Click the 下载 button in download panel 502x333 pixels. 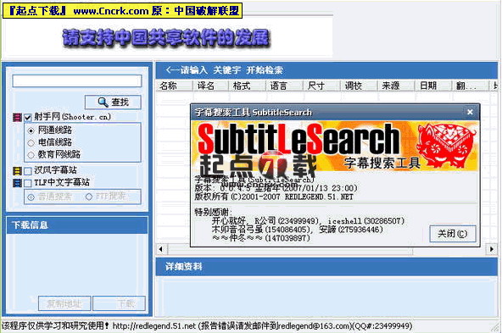click(119, 303)
